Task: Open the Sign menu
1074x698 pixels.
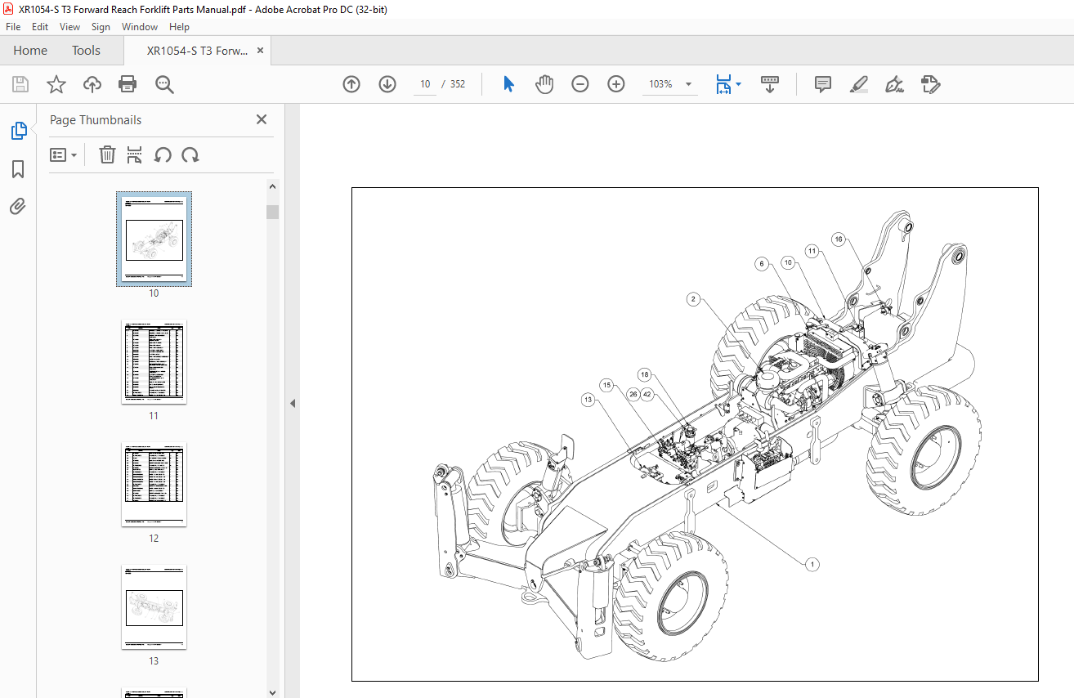Action: pyautogui.click(x=101, y=27)
